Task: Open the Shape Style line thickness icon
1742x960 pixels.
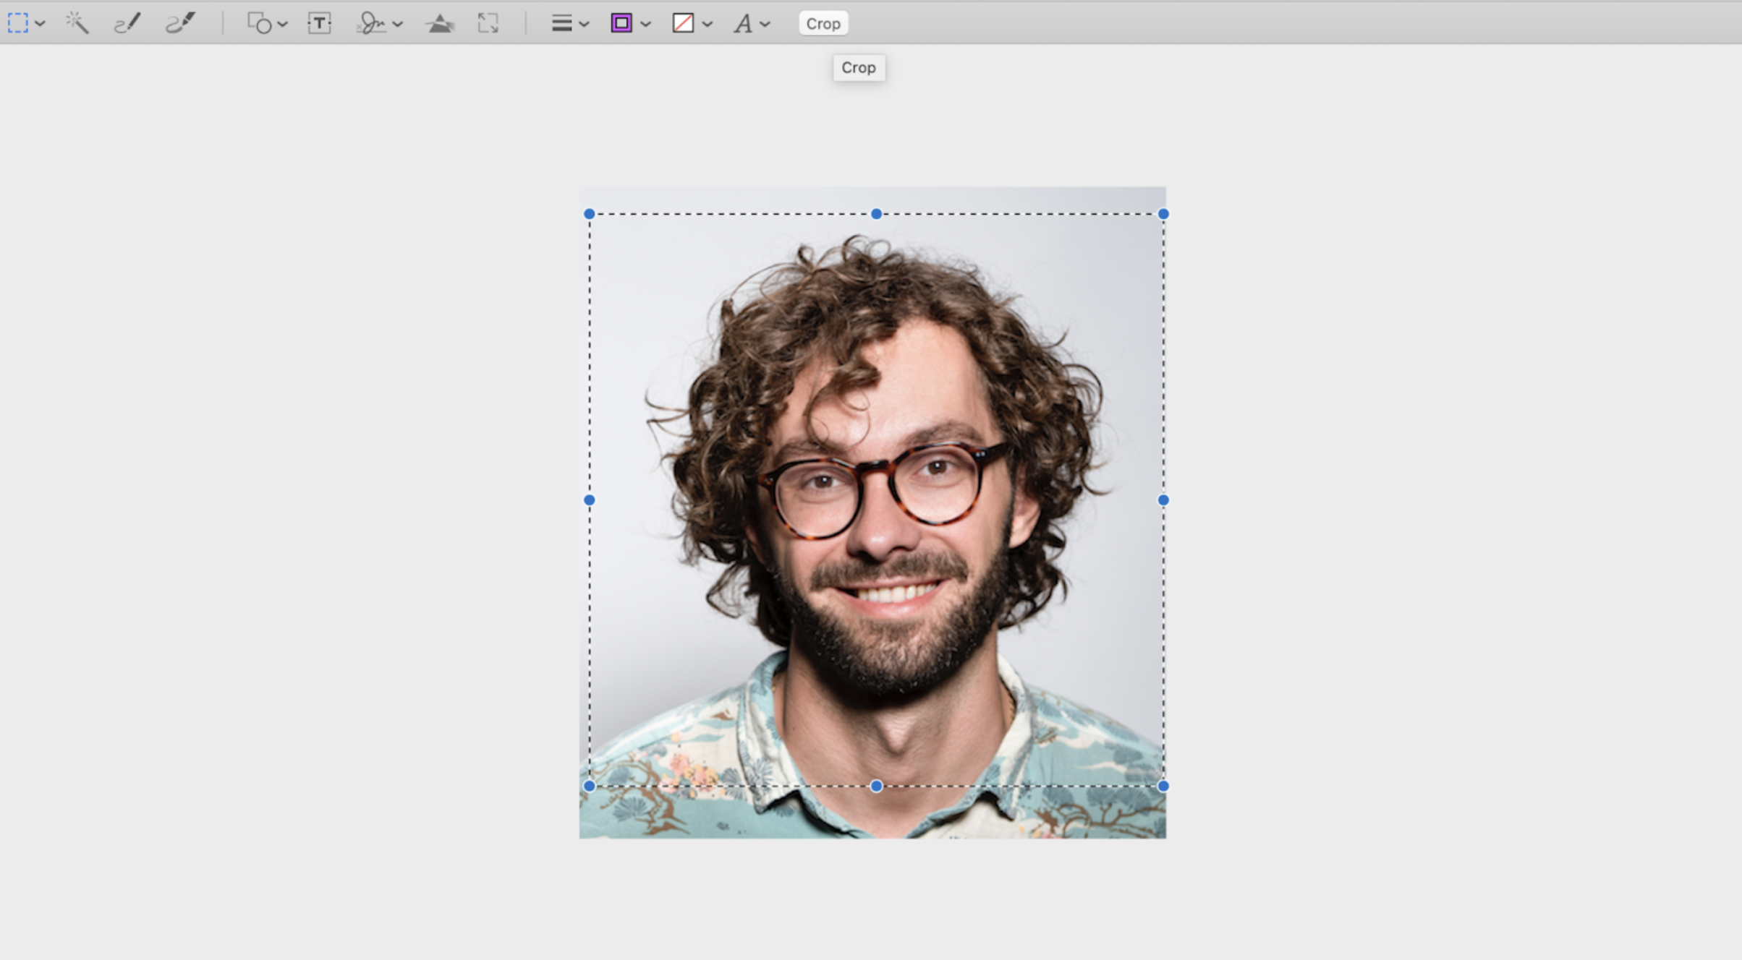Action: (x=561, y=23)
